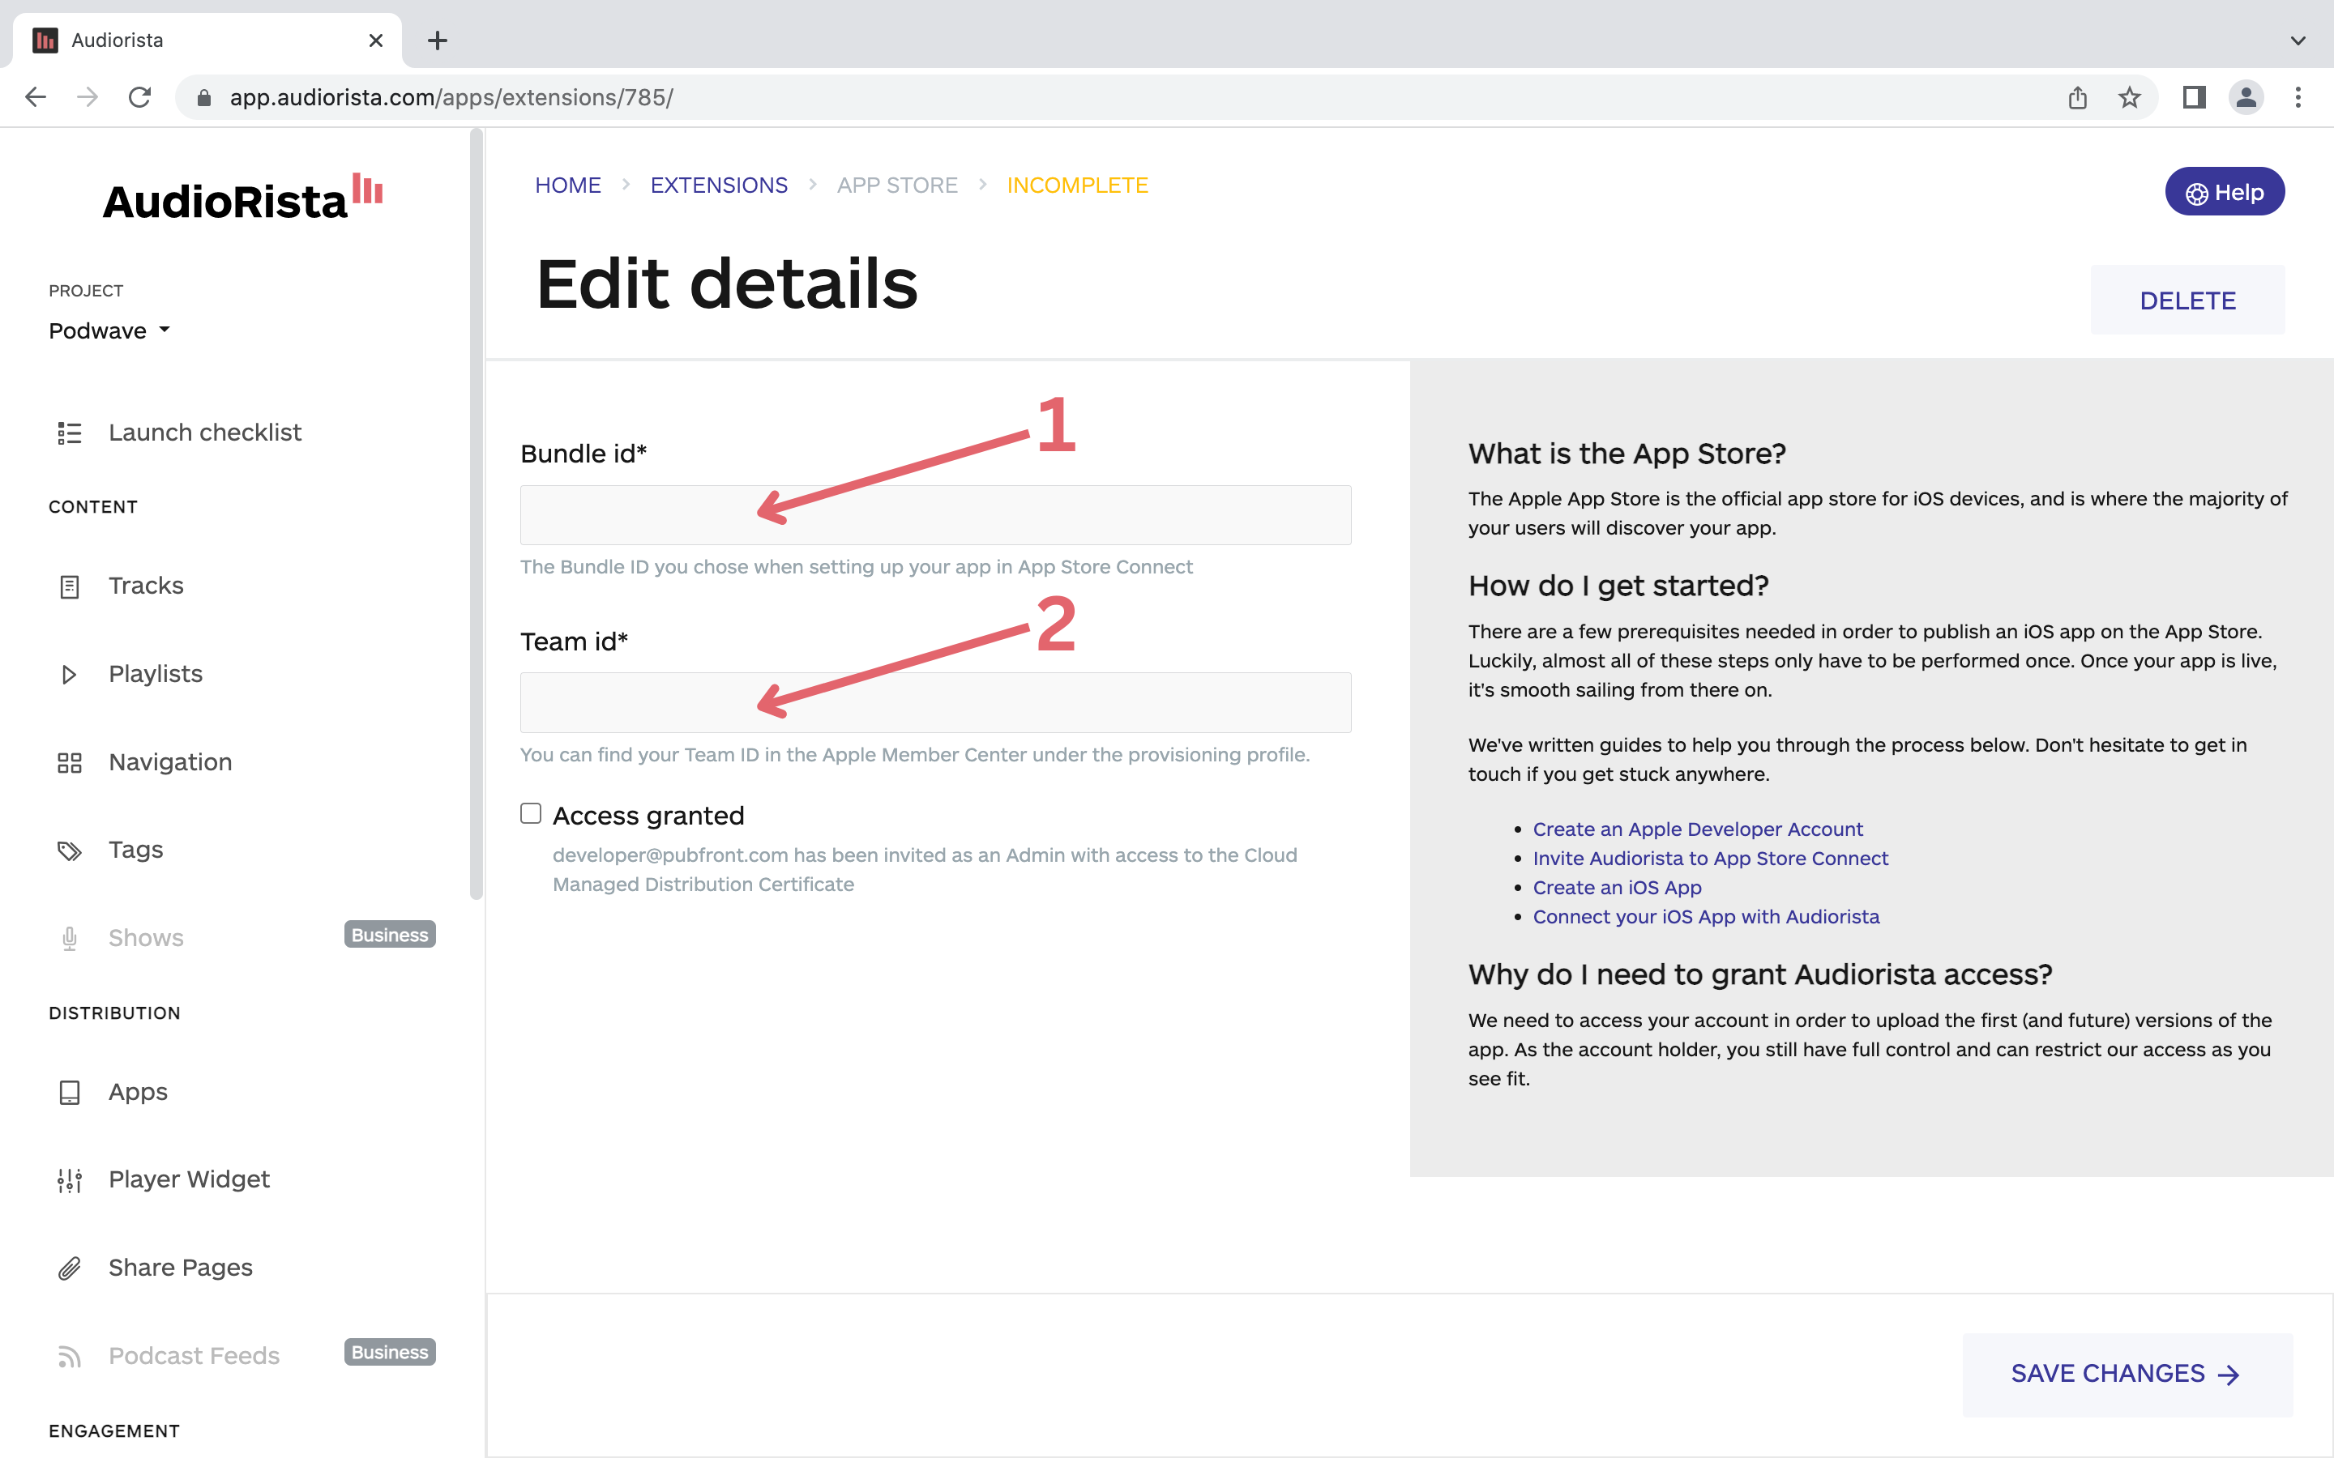Click the Tags icon in sidebar
Screen dimensions: 2334x1458
tap(70, 850)
